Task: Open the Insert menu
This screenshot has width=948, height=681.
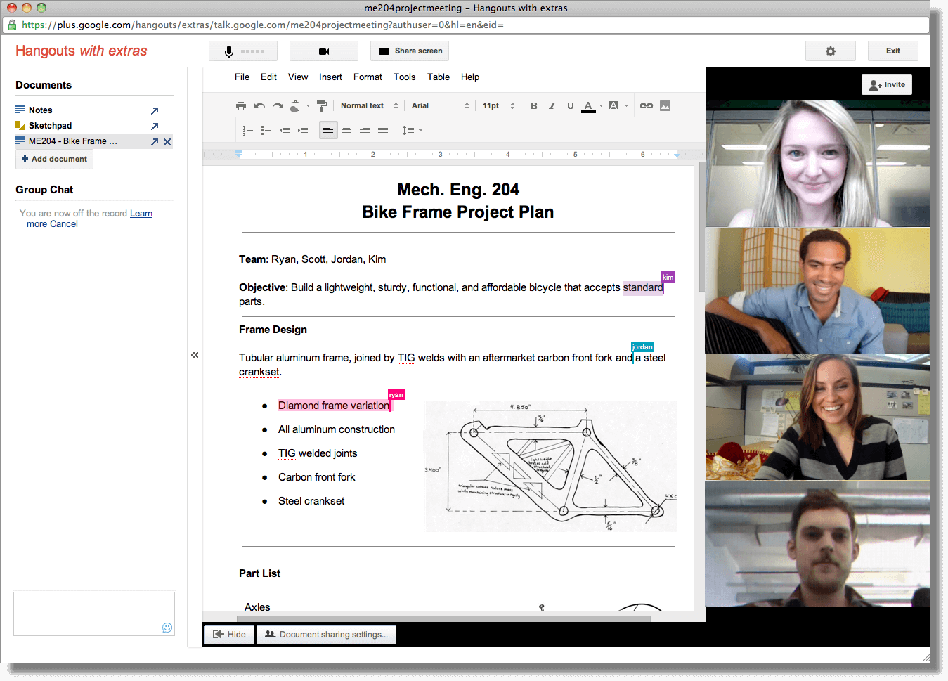Action: pos(330,77)
